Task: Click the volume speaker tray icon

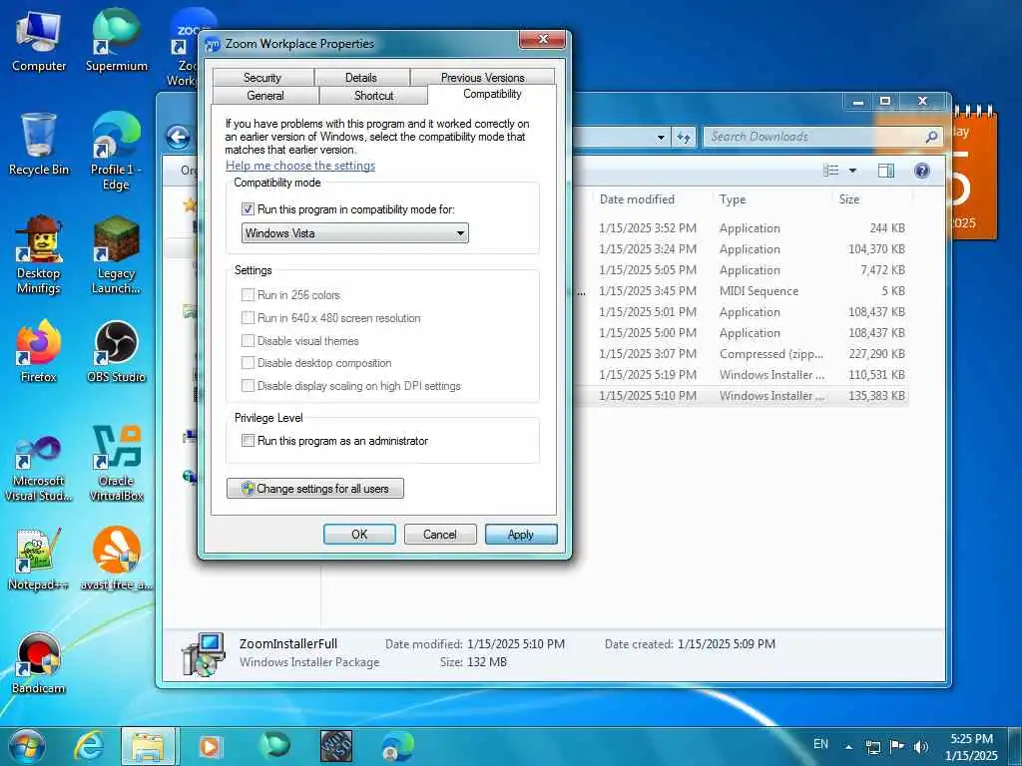Action: pos(920,747)
